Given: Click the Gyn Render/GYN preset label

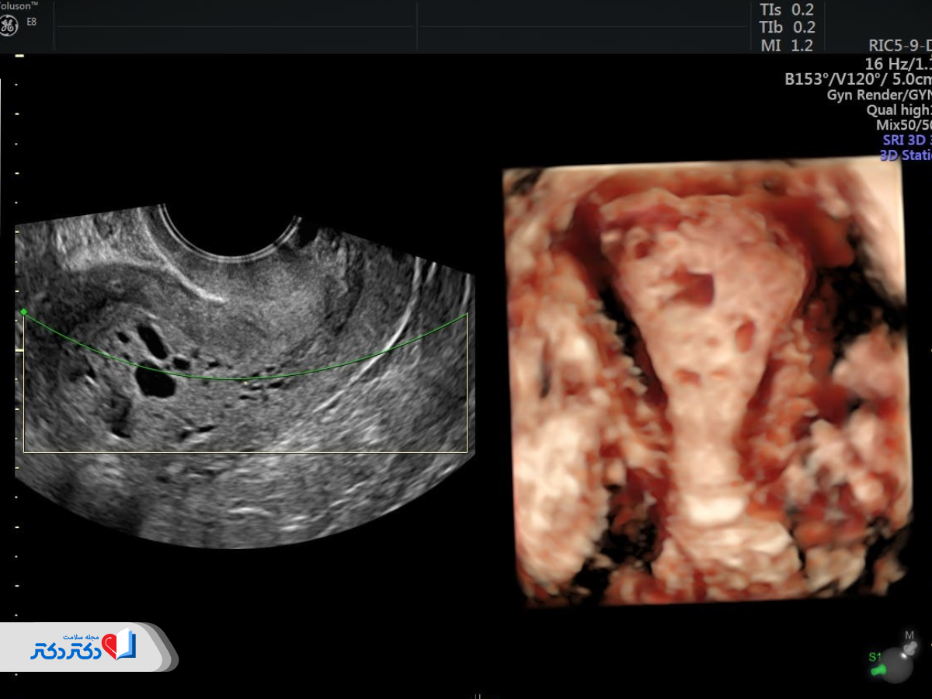Looking at the screenshot, I should point(878,95).
